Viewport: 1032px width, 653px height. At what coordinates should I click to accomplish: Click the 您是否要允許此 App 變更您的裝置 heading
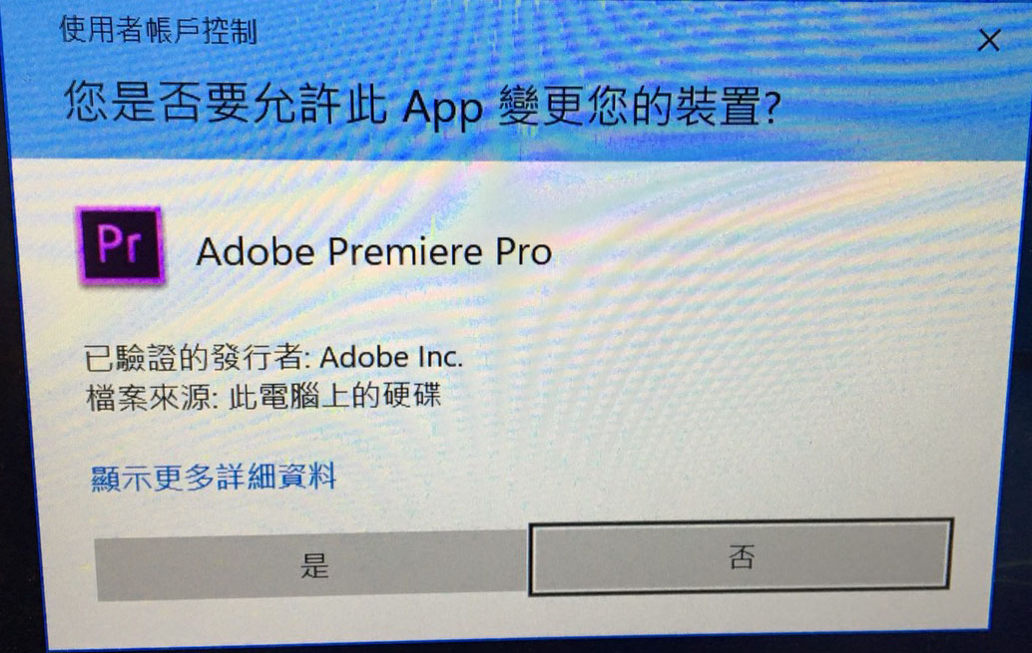pyautogui.click(x=422, y=104)
